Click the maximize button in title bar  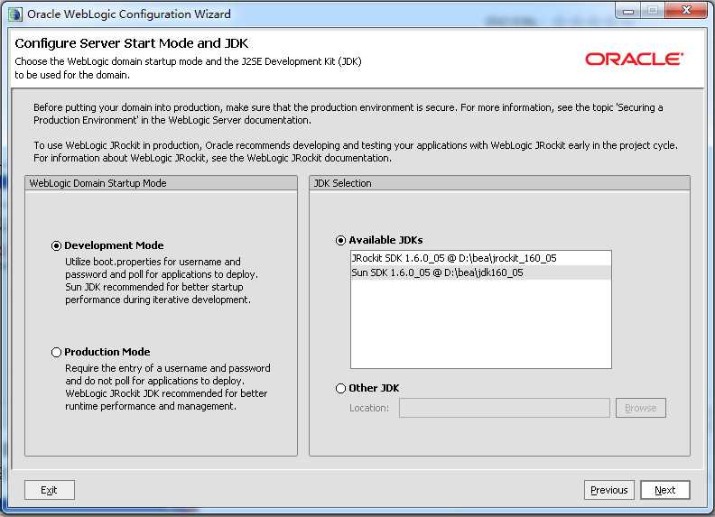pos(653,11)
